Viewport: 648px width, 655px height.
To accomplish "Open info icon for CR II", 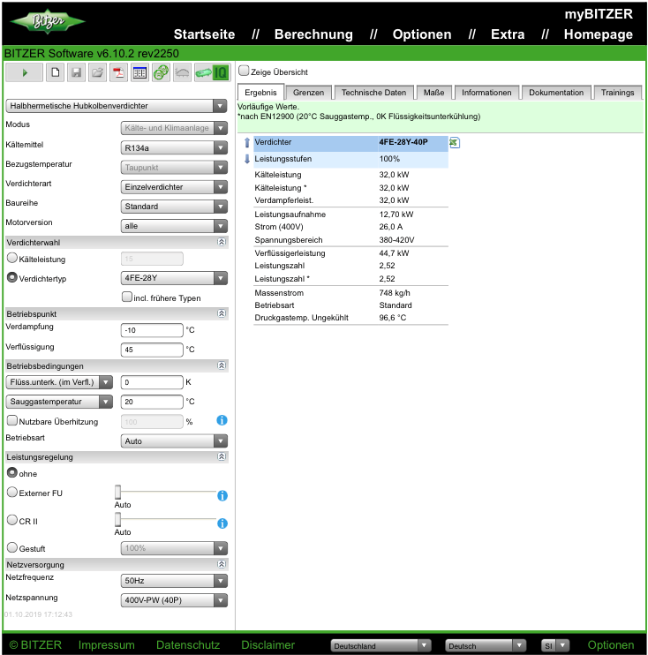I will (222, 523).
